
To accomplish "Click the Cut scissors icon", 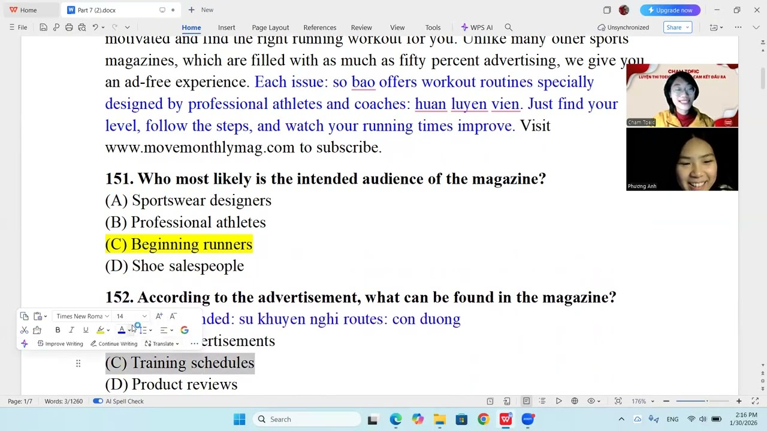I will point(24,330).
